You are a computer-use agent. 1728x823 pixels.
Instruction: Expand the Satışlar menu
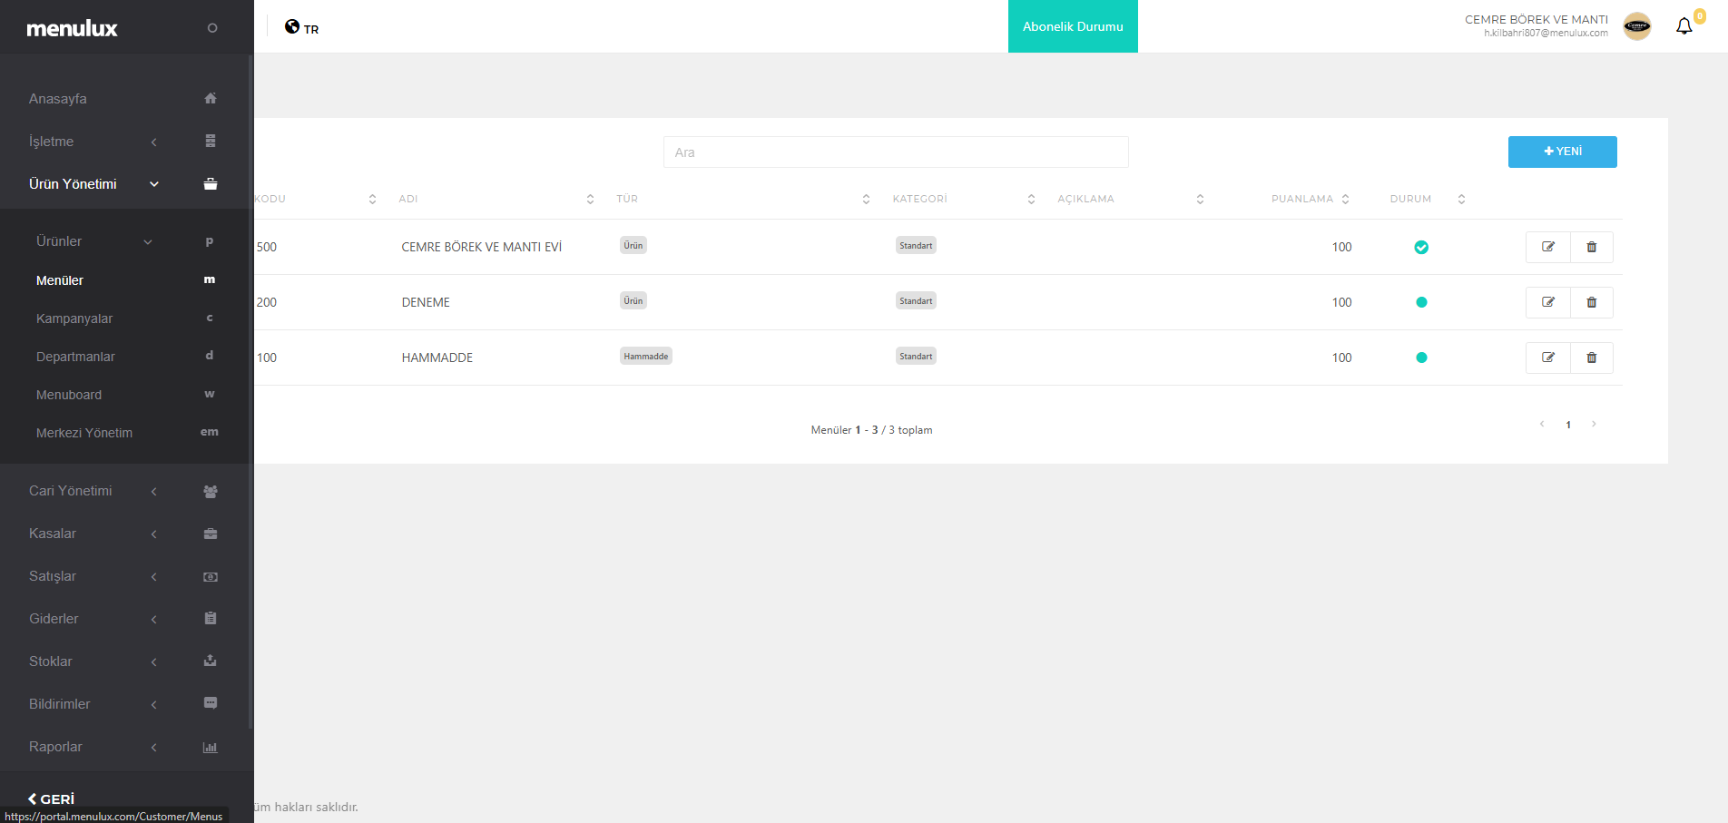[x=154, y=576]
